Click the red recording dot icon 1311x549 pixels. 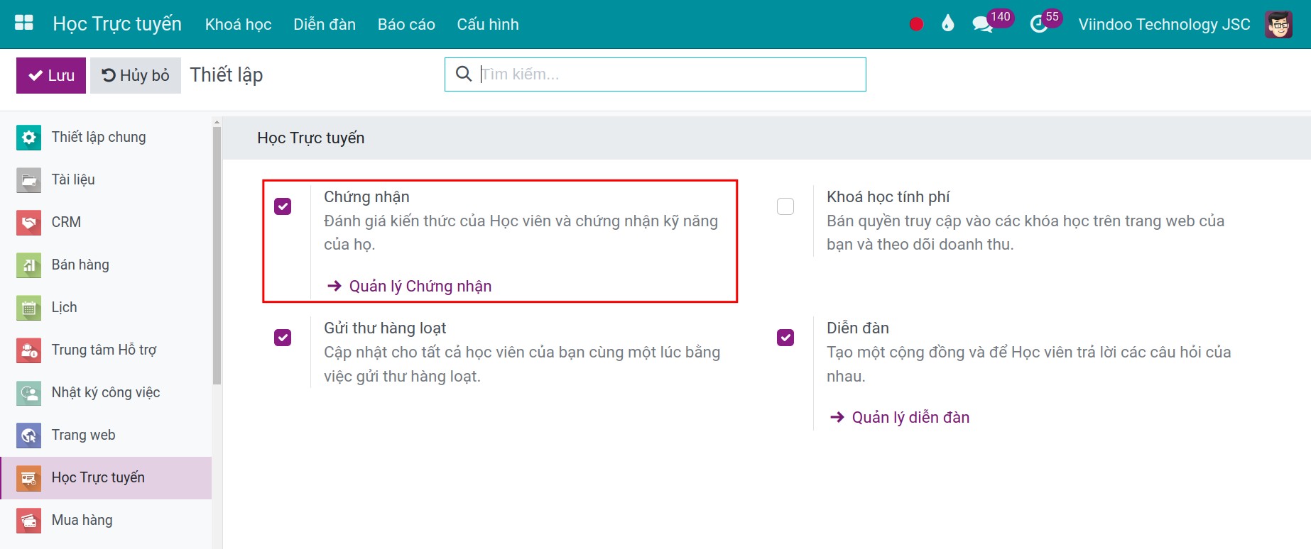tap(916, 24)
